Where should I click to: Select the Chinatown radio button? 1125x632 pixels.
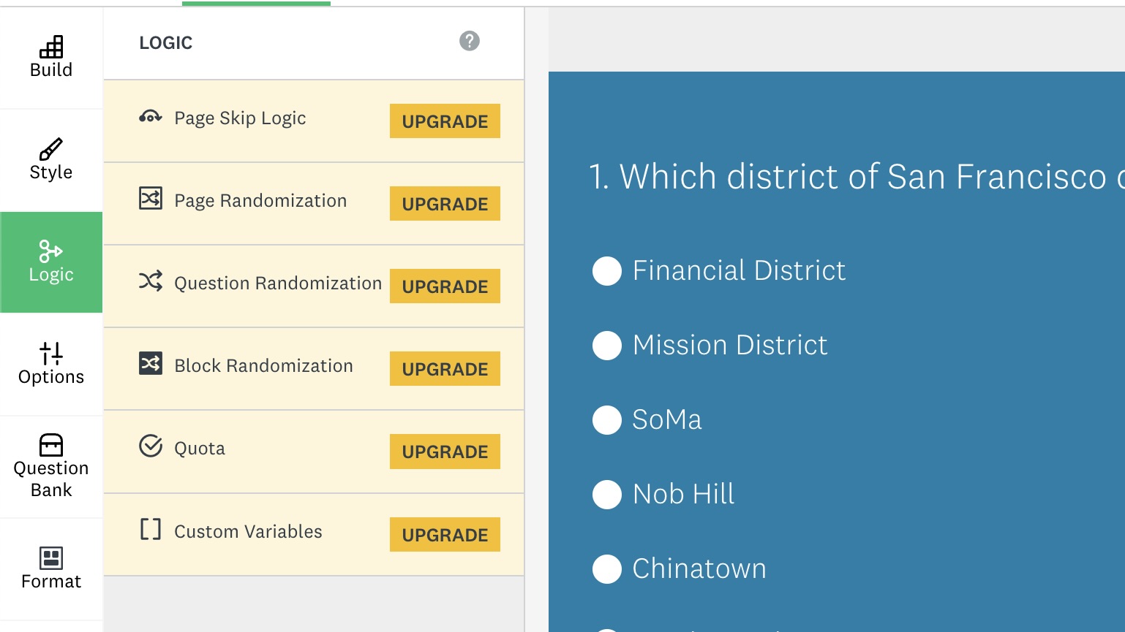pos(607,569)
